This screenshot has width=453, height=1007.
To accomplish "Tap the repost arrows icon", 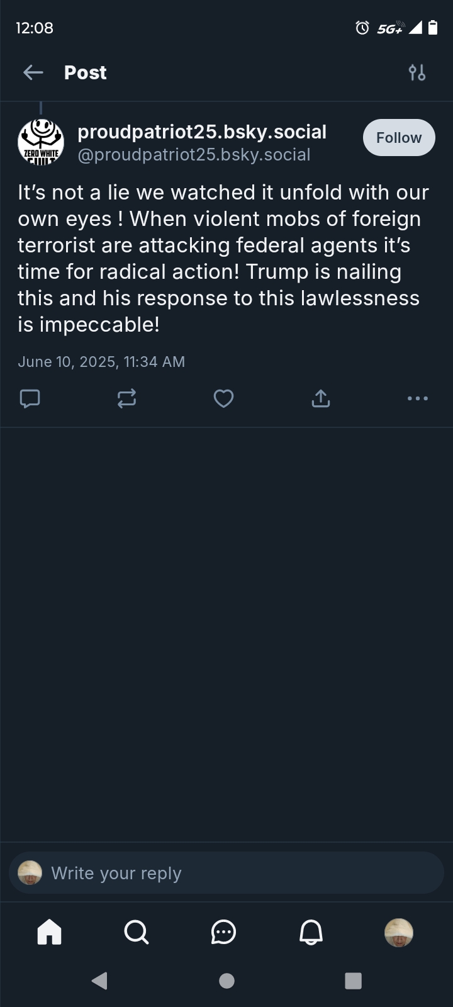I will click(x=126, y=398).
